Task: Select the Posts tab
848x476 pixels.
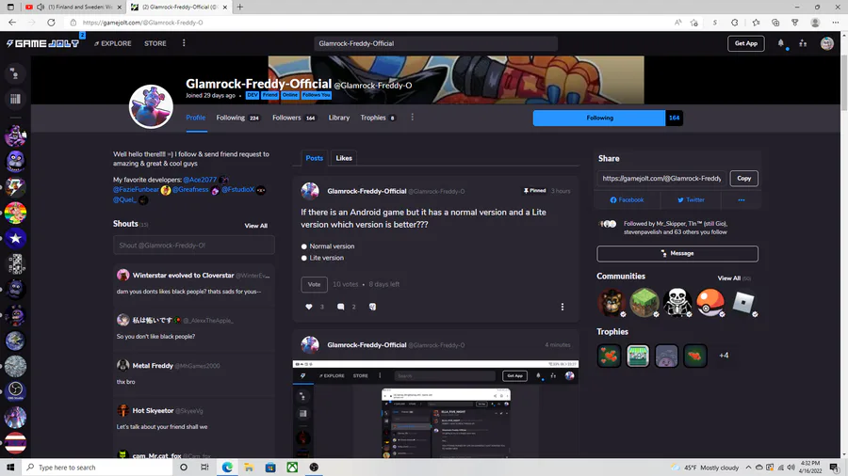Action: point(314,158)
